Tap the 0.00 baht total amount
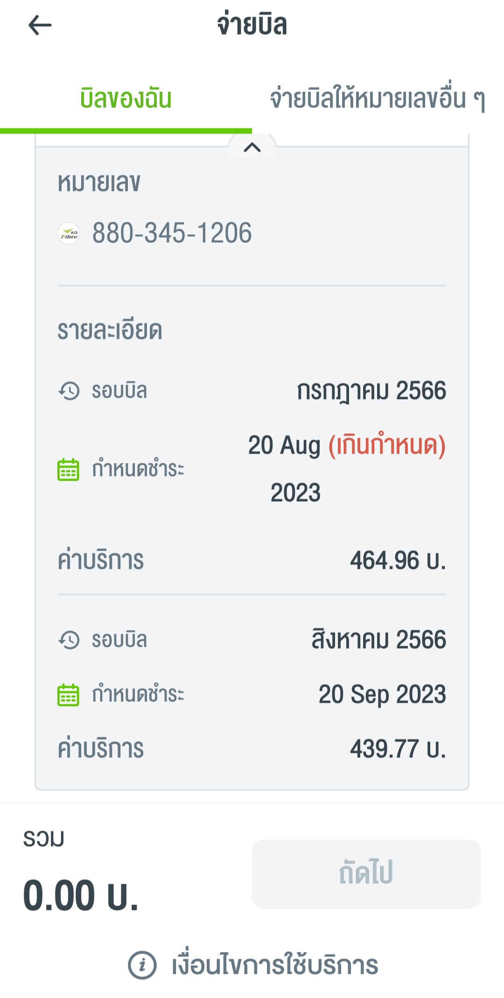Viewport: 504px width, 998px height. point(81,895)
